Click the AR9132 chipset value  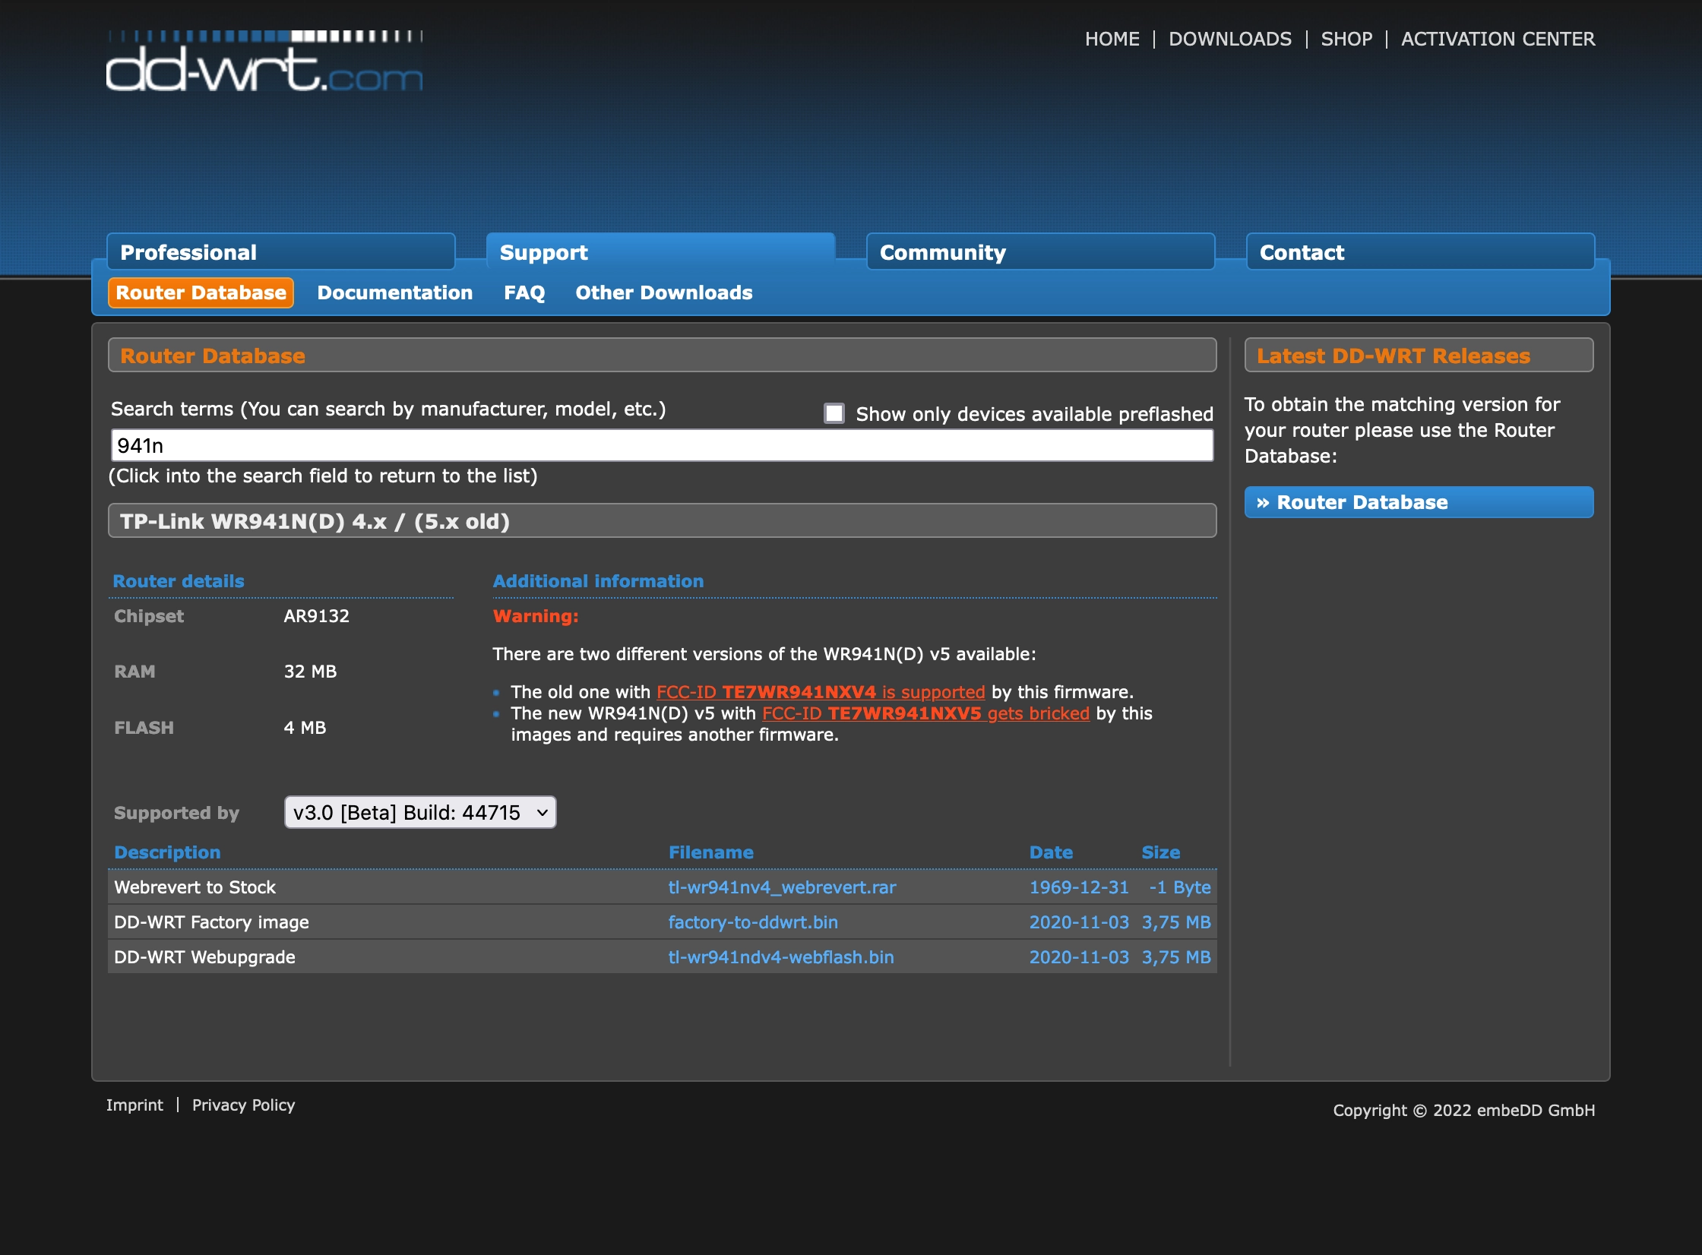(316, 616)
